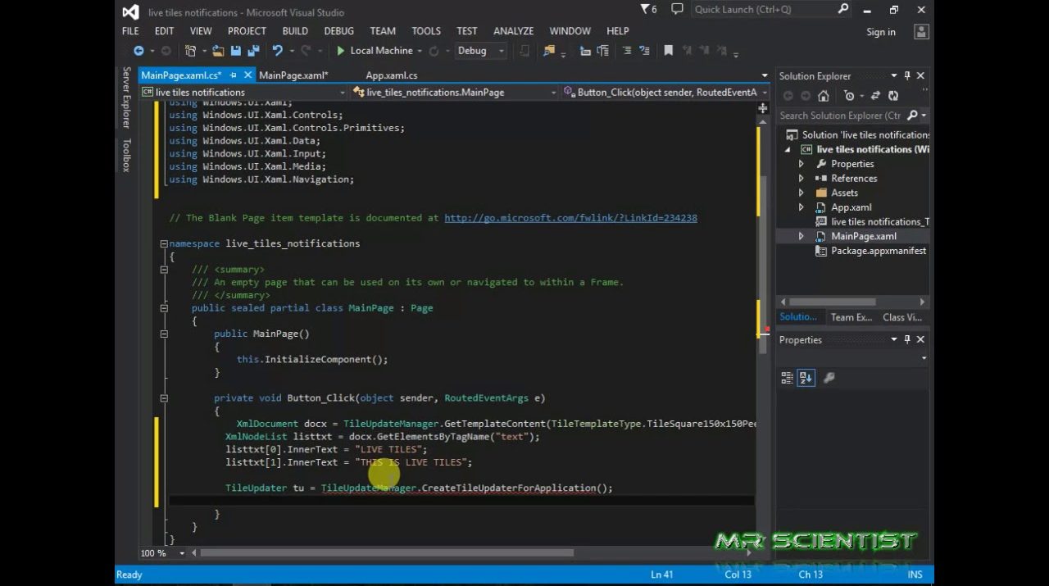Click the feedback speech bubble icon
The image size is (1049, 586).
click(x=677, y=10)
